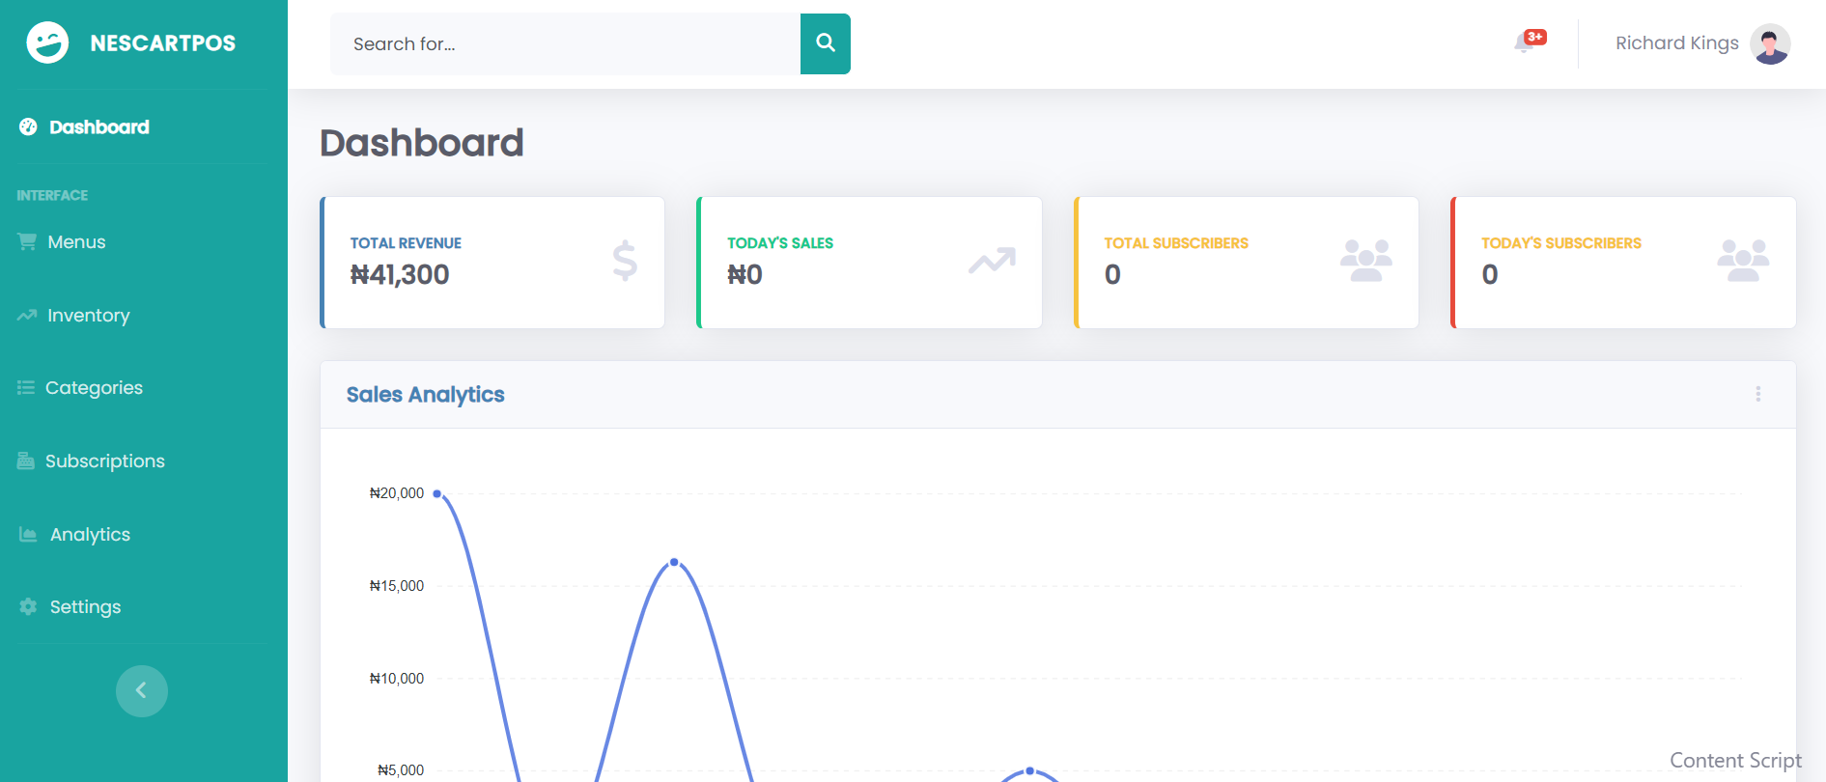Click the magnifier search button
This screenshot has height=782, width=1826.
[x=825, y=43]
